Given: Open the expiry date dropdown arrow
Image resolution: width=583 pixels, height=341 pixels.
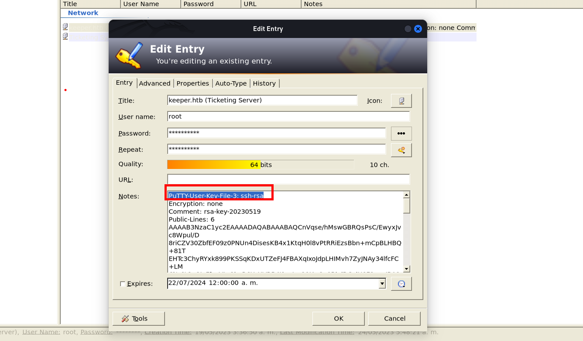Looking at the screenshot, I should click(382, 284).
